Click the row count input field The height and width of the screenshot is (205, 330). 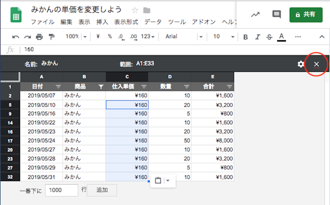click(x=62, y=190)
